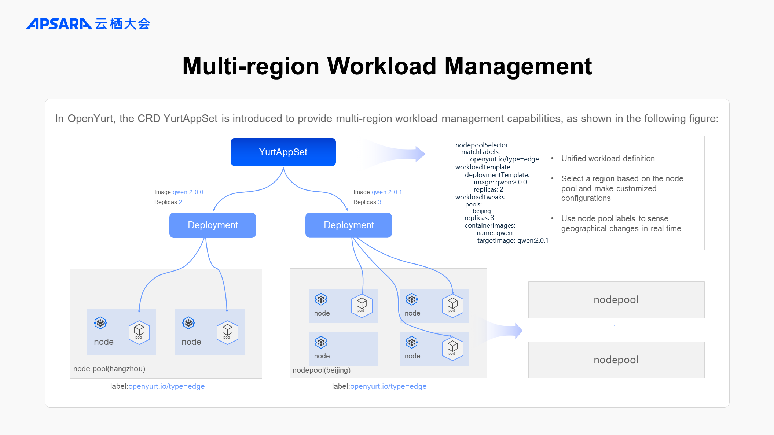Click the '- name: qwen' YAML line
This screenshot has width=774, height=435.
click(x=492, y=233)
